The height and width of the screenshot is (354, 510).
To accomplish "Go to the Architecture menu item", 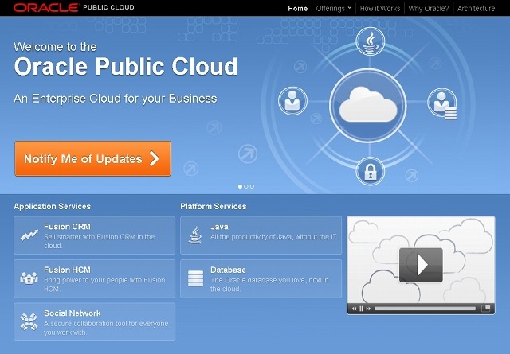I will point(476,9).
